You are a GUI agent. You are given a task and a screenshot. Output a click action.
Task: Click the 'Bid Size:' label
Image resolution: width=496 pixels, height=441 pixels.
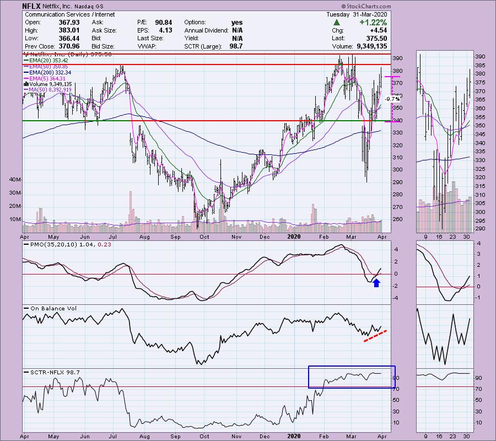point(103,46)
